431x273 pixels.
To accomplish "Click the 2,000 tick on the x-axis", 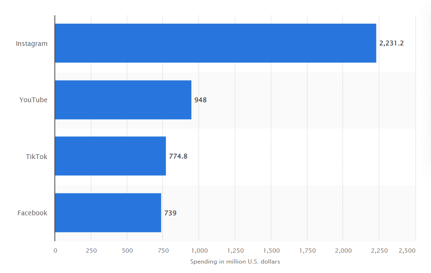I will 343,250.
